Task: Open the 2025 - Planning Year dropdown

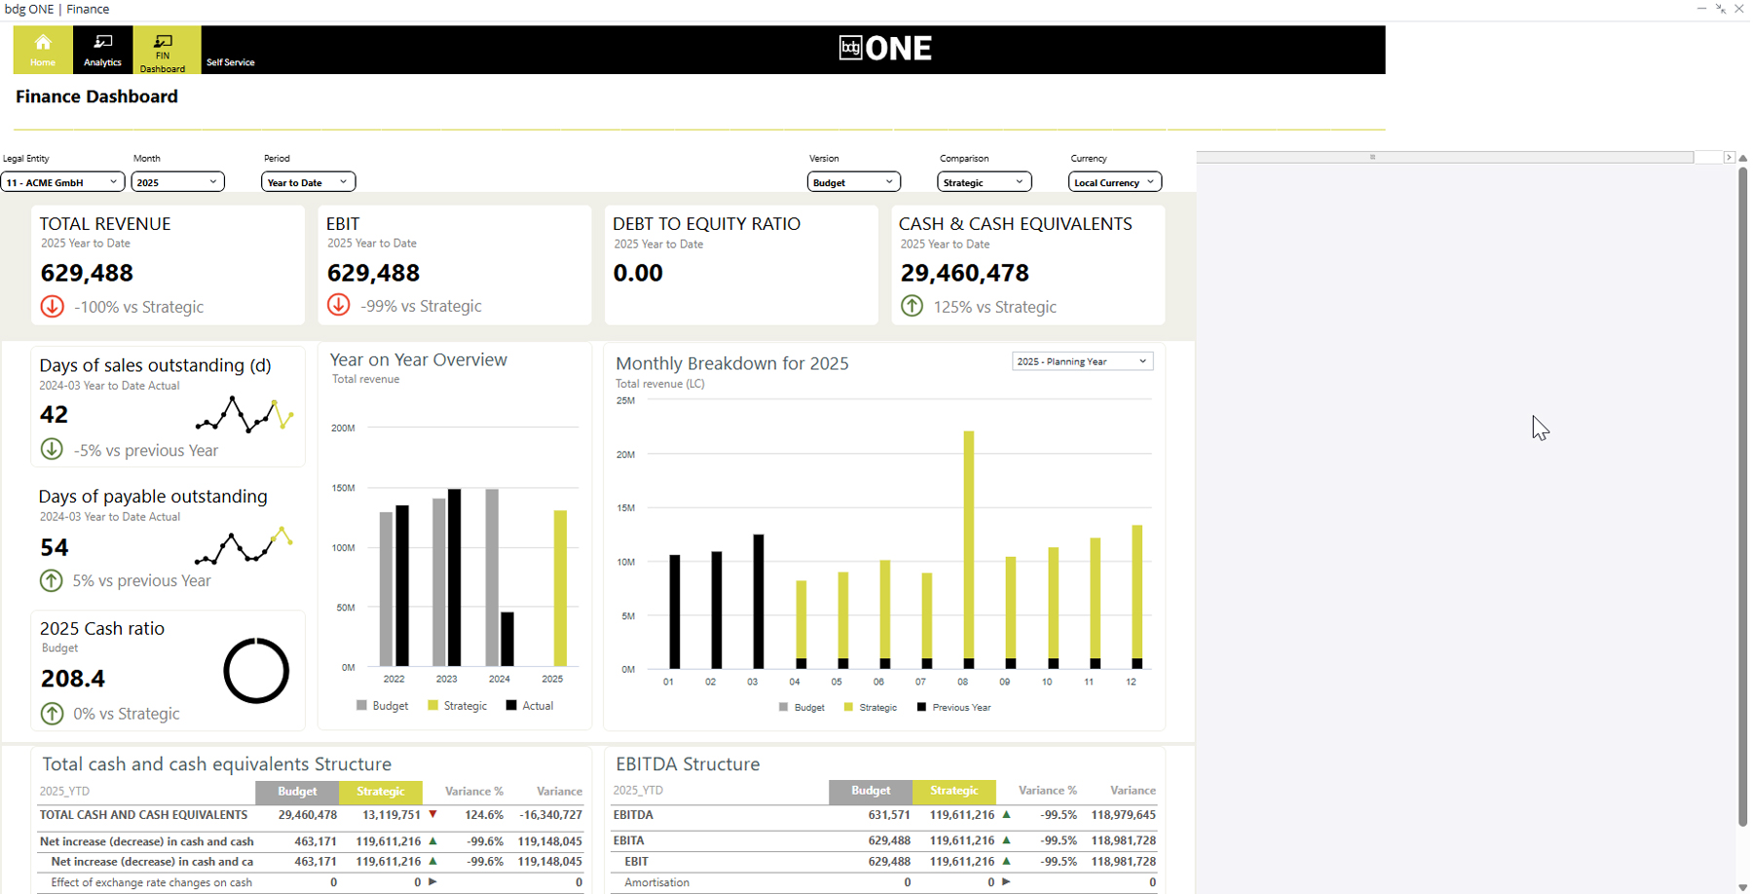Action: tap(1082, 361)
